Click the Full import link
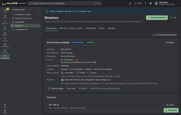The height and width of the screenshot is (115, 181). [83, 89]
